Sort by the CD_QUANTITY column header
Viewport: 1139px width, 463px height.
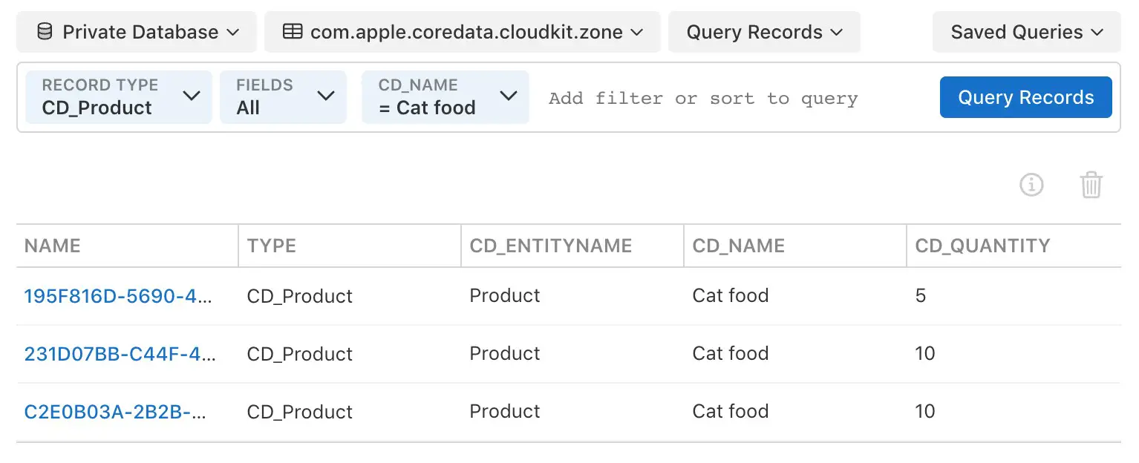[982, 246]
